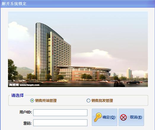Click the 销售批发管理 option label text
This screenshot has width=155, height=130.
(102, 101)
